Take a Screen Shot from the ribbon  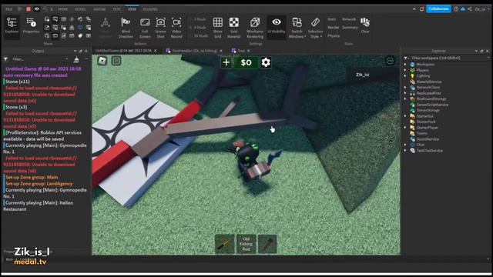pyautogui.click(x=160, y=28)
